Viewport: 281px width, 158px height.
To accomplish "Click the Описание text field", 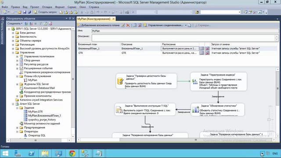I will point(184,38).
